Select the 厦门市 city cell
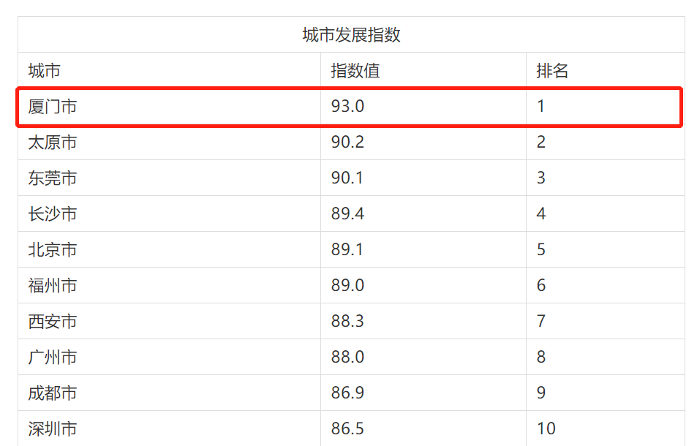The image size is (697, 446). pyautogui.click(x=53, y=107)
